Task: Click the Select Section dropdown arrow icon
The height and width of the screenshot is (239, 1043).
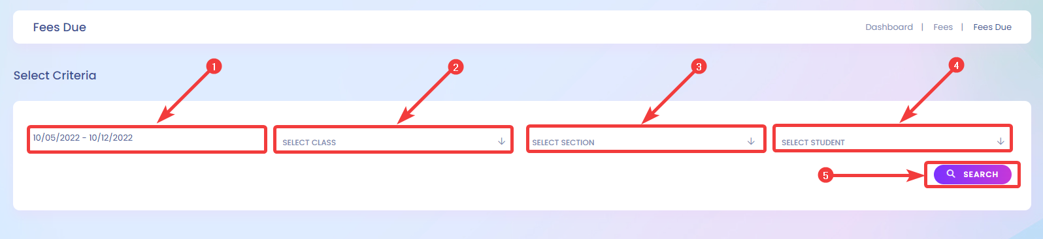Action: click(751, 141)
